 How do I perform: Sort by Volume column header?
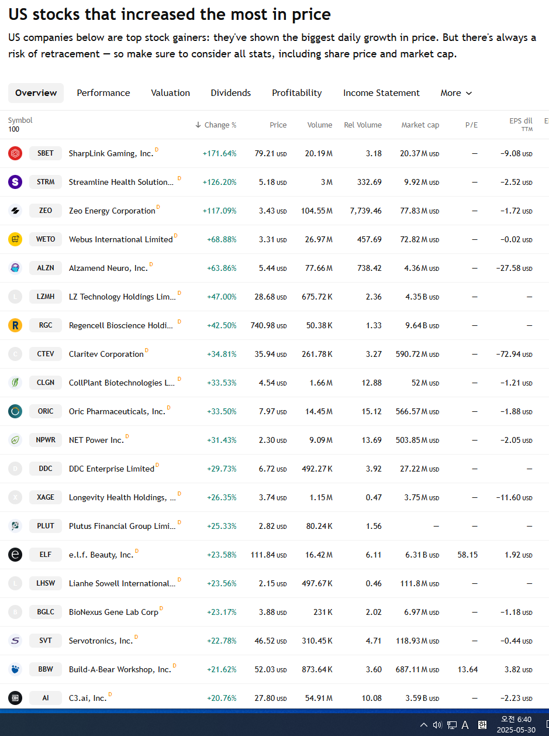click(320, 125)
